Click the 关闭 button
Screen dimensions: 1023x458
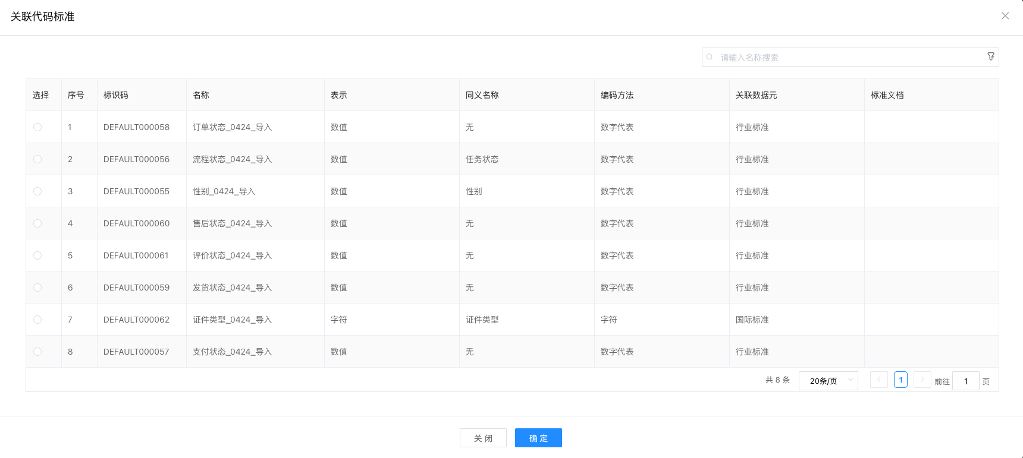click(483, 438)
